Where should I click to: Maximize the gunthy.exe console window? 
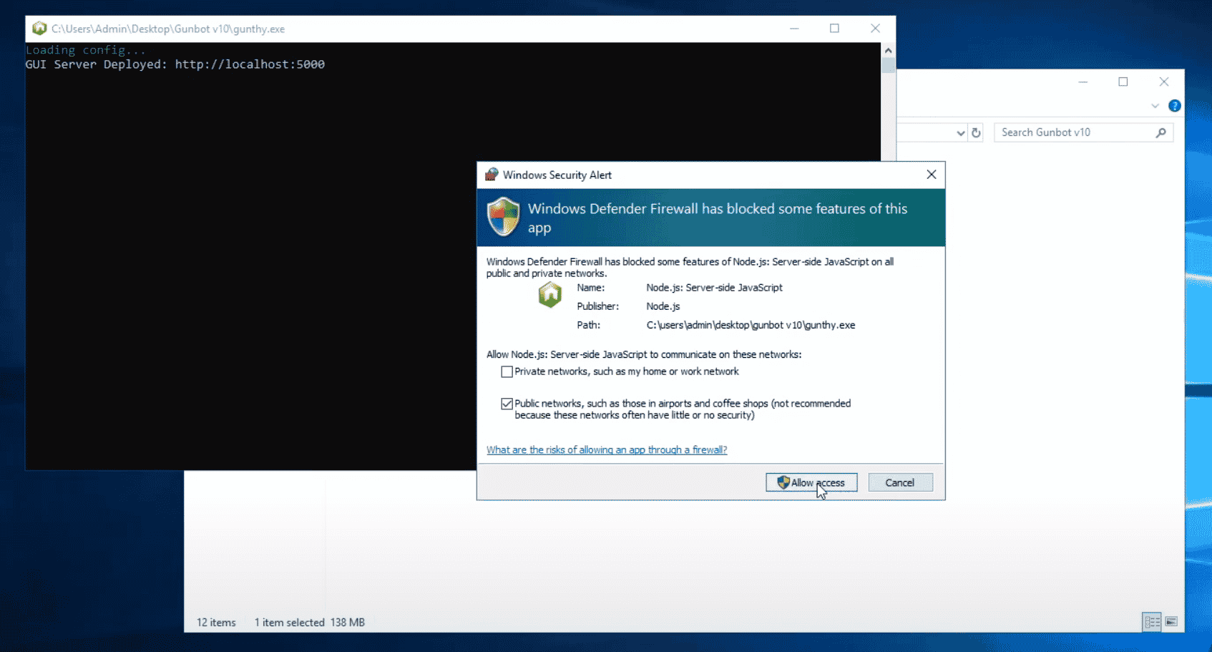pyautogui.click(x=834, y=29)
